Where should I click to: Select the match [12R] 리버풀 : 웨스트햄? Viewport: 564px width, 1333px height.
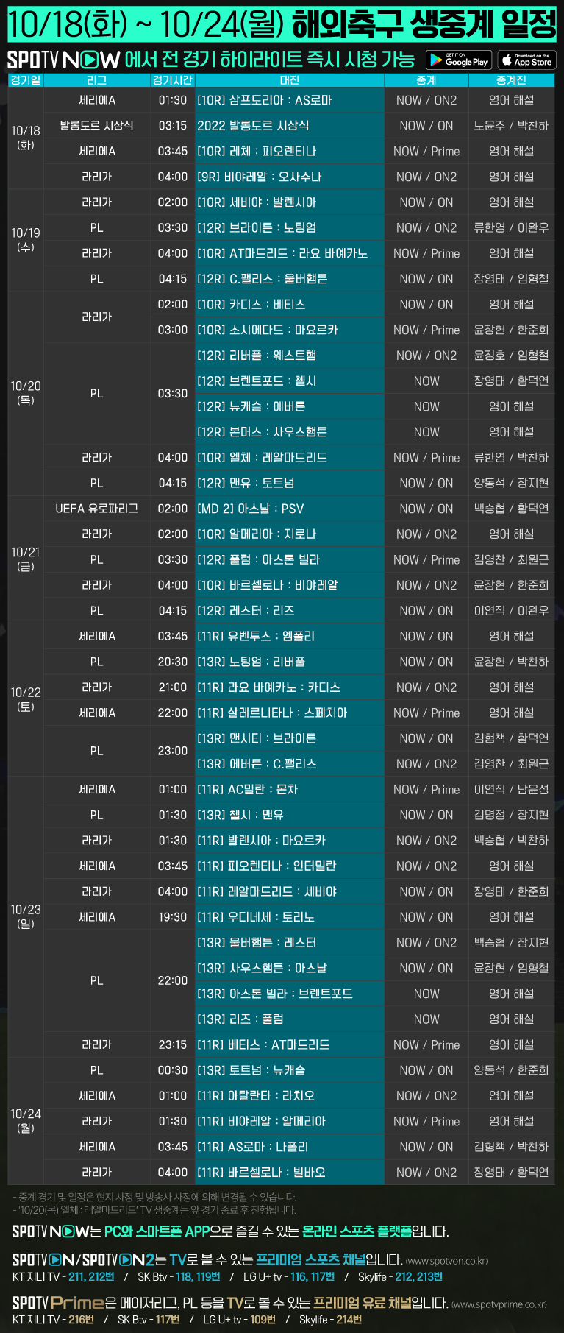tap(290, 356)
